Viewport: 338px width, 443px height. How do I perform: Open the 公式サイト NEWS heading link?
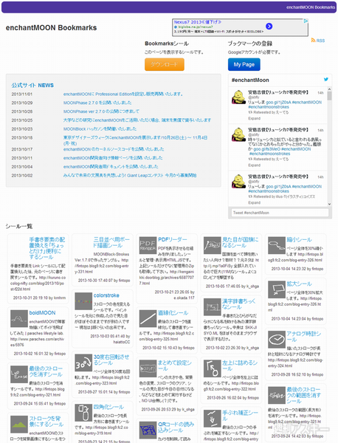(x=32, y=86)
